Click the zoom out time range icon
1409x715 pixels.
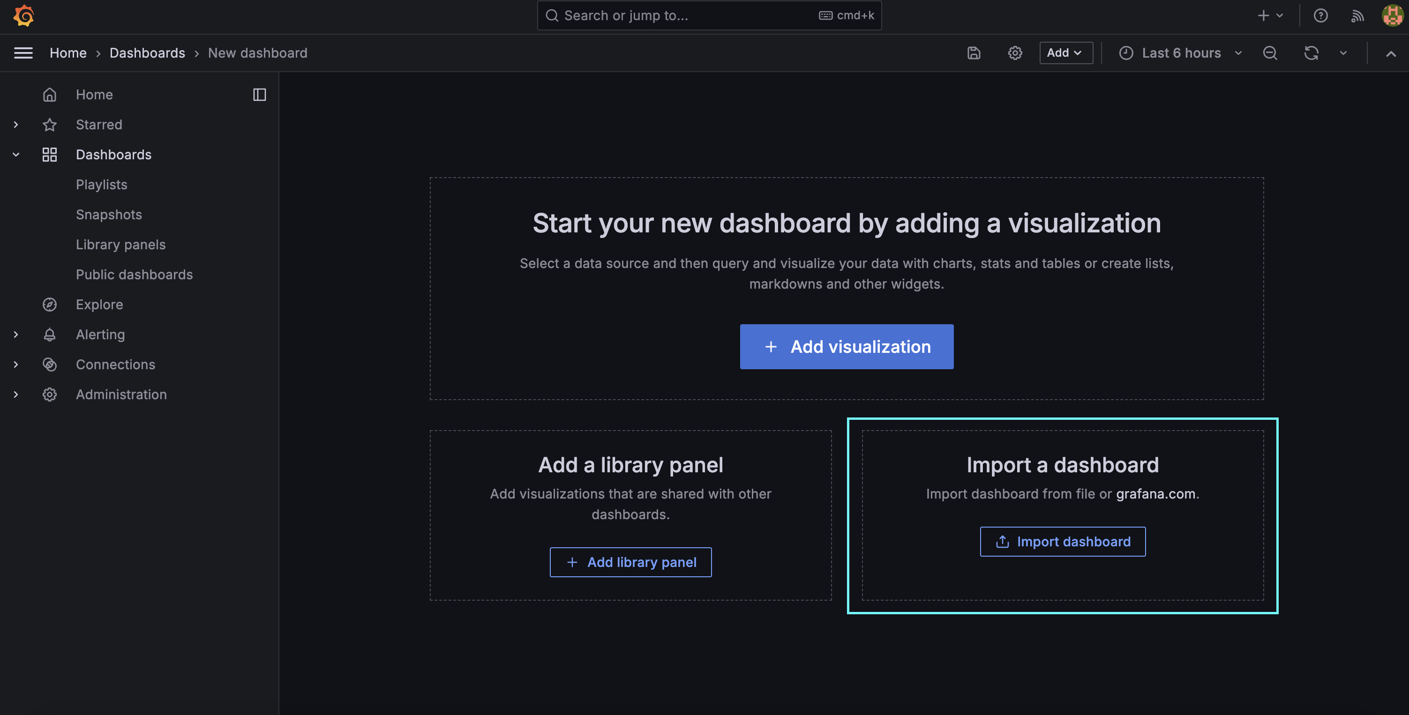point(1269,53)
